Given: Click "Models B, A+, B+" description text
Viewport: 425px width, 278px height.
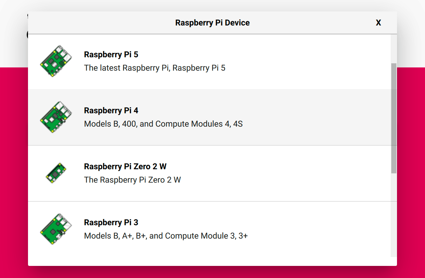Looking at the screenshot, I should [166, 236].
